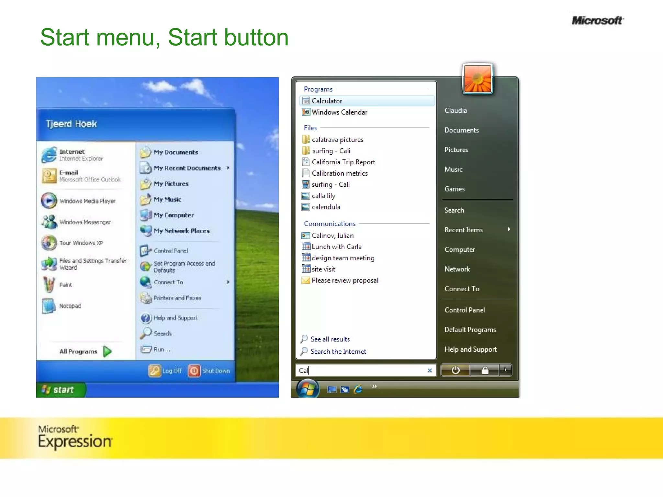663x497 pixels.
Task: Open Claudia user folder link
Action: (x=455, y=110)
